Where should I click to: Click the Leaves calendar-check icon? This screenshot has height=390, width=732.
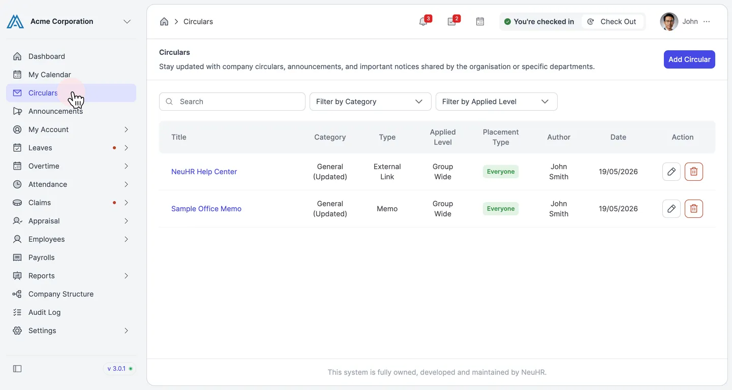(x=17, y=148)
